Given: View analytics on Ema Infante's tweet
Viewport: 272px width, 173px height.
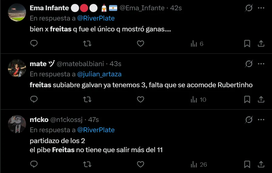Looking at the screenshot, I should [x=197, y=44].
